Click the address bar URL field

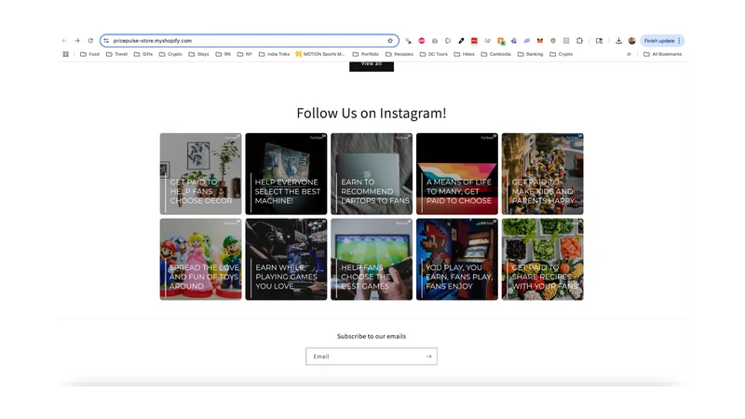pos(249,41)
